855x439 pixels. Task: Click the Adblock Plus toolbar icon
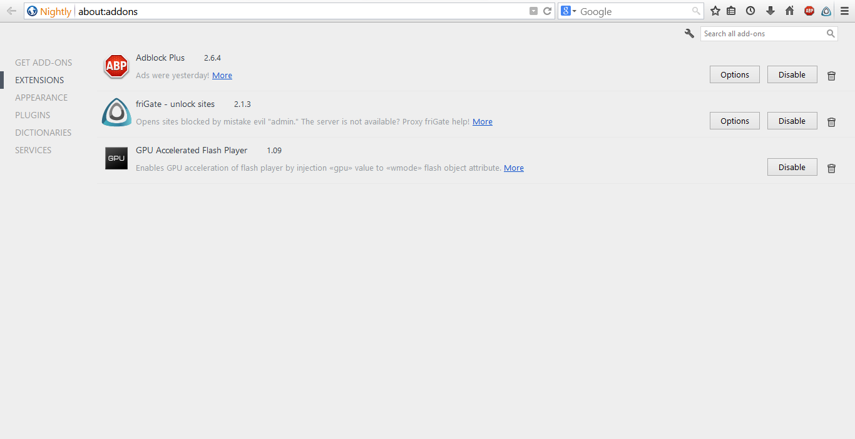pos(809,11)
